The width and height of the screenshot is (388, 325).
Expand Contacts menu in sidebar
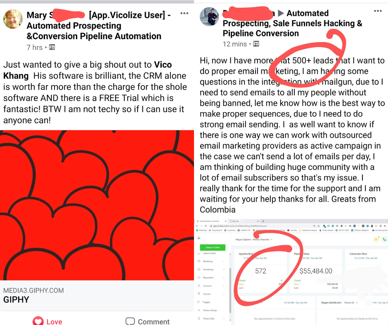tap(212, 286)
